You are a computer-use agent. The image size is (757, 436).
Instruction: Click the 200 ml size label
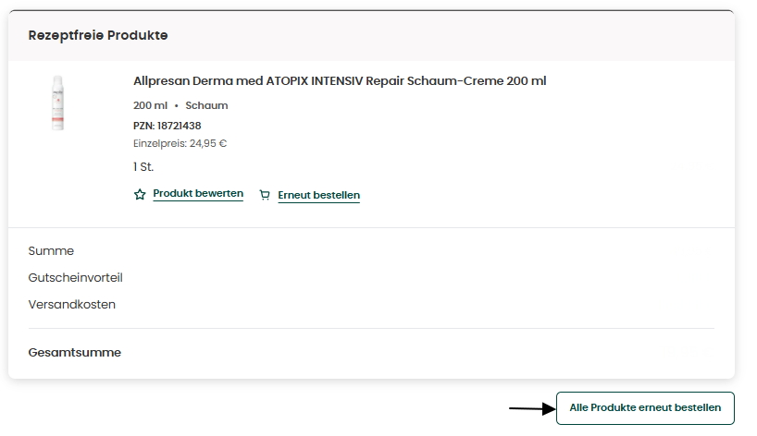point(150,105)
